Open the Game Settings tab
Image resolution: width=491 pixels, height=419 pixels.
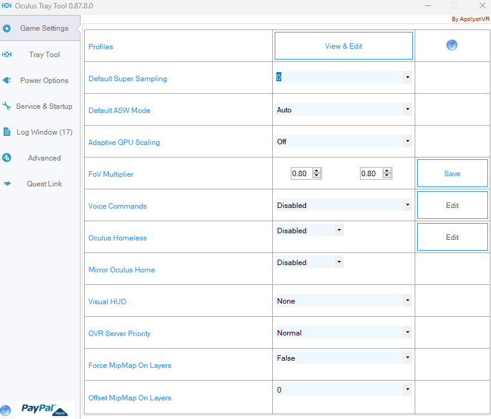pyautogui.click(x=40, y=28)
